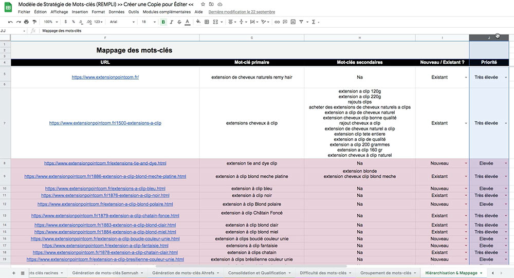Open the Données menu
The image size is (514, 278).
[117, 12]
